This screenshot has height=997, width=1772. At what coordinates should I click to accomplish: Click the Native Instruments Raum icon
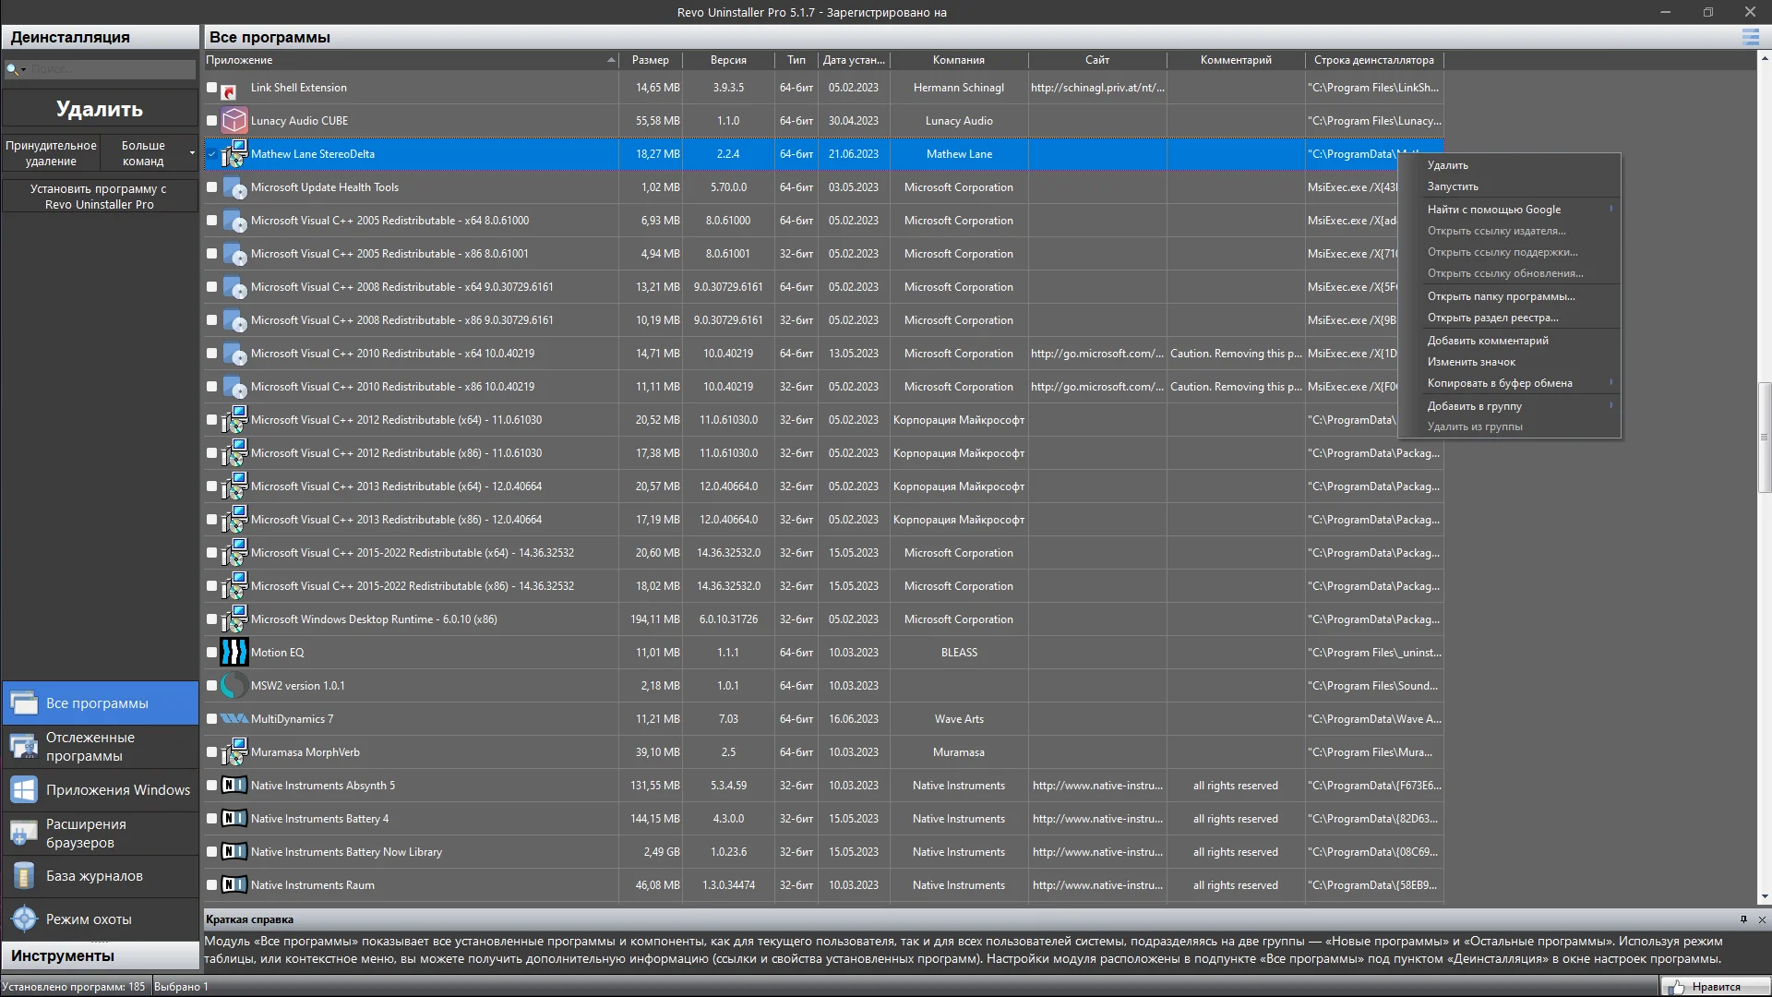click(x=234, y=885)
